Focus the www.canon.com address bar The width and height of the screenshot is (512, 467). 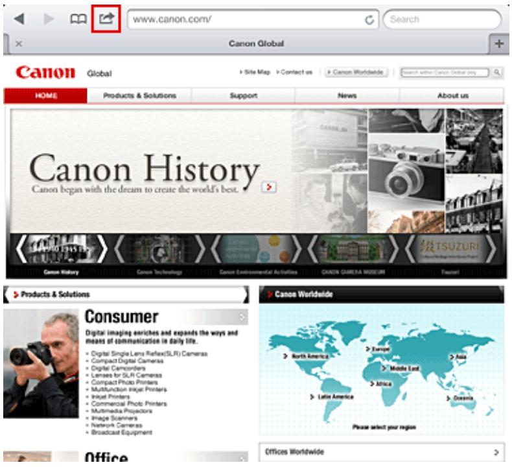click(x=253, y=19)
